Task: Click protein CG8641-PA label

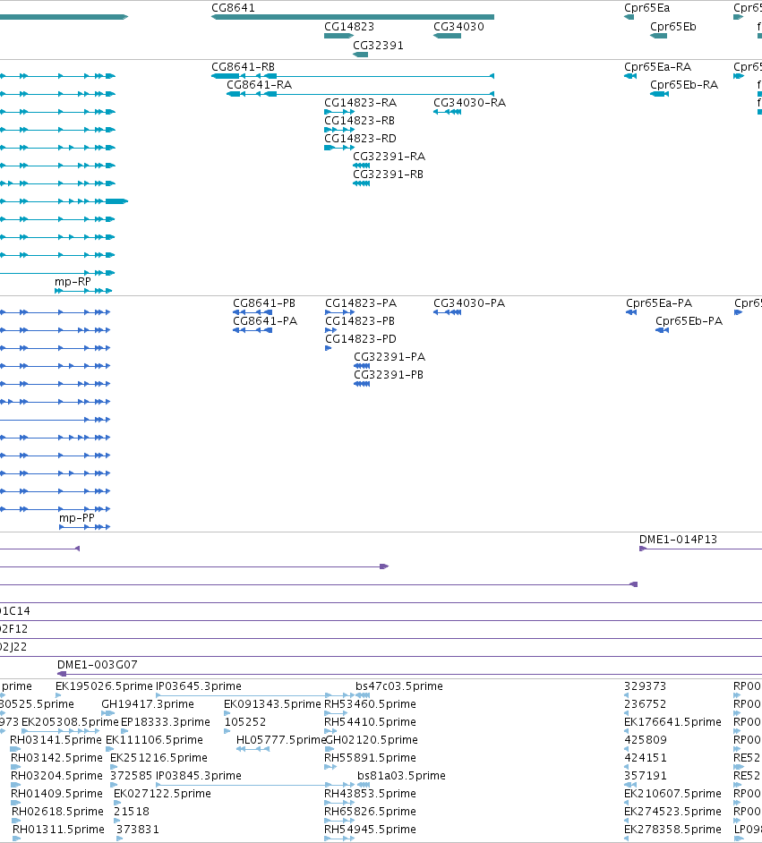Action: [265, 321]
